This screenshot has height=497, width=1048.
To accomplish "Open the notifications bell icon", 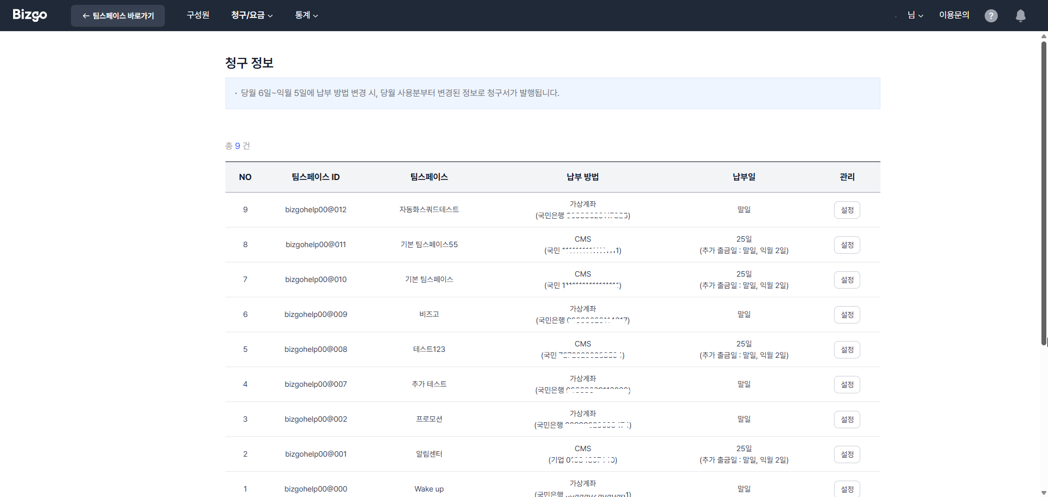I will pyautogui.click(x=1020, y=15).
